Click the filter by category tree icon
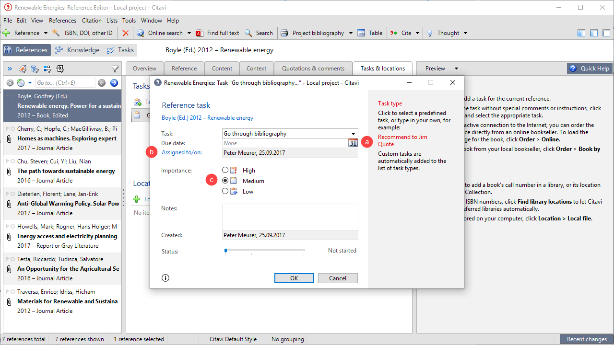Viewport: 614px width, 345px height. click(35, 69)
